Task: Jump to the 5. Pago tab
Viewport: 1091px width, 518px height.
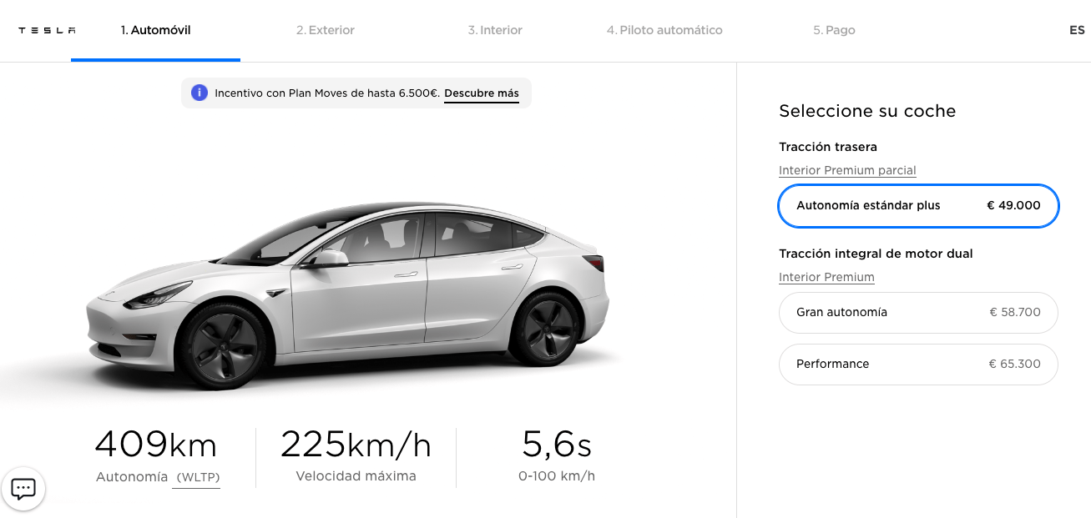Action: (834, 30)
